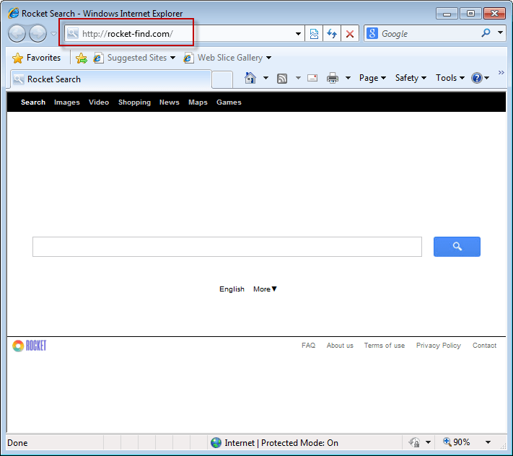Click the 90% zoom level button
This screenshot has height=456, width=513.
pos(457,442)
